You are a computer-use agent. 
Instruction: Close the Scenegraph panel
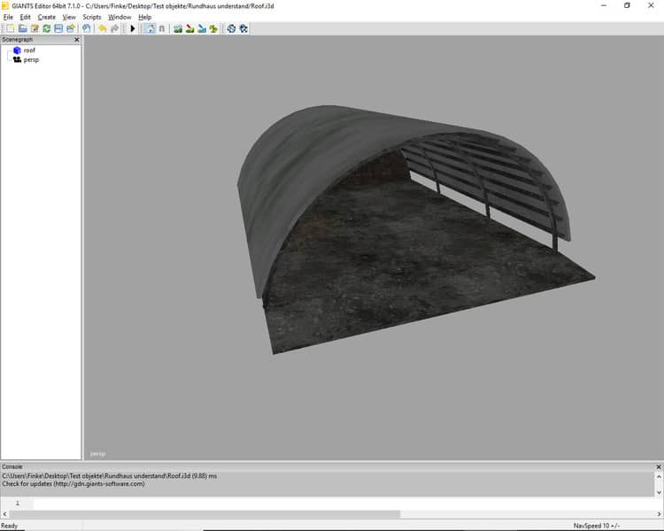pyautogui.click(x=76, y=40)
